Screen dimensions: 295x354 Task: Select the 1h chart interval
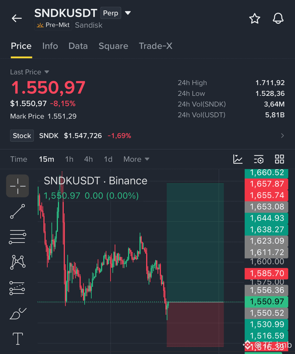(69, 159)
